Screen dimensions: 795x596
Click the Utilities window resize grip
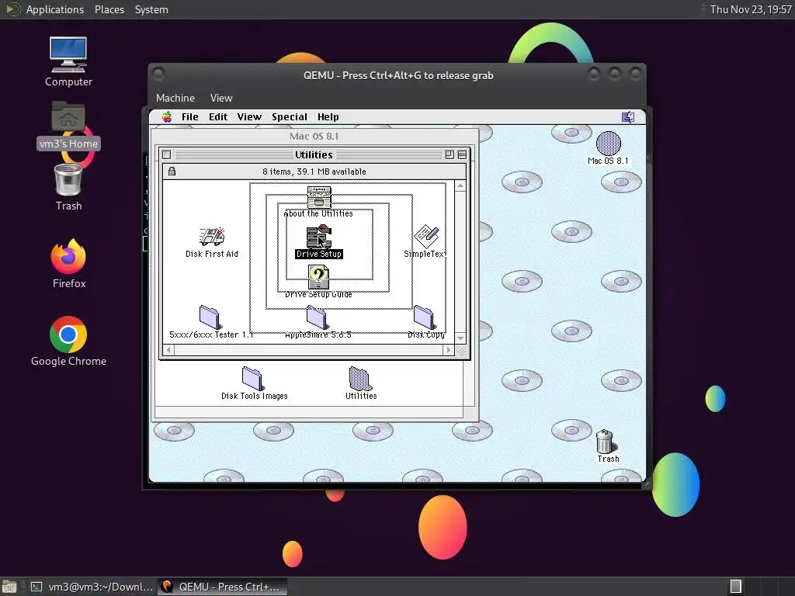coord(461,350)
